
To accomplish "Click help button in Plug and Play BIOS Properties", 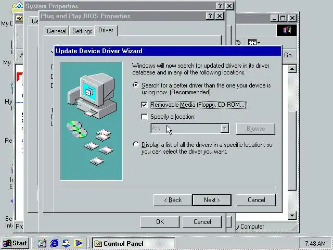I will point(210,16).
